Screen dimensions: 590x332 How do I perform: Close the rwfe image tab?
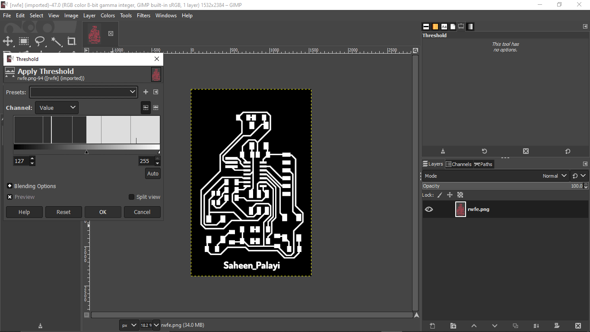[x=111, y=33]
